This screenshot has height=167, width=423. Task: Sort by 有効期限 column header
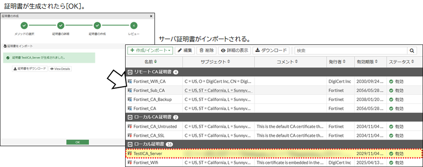[370, 62]
